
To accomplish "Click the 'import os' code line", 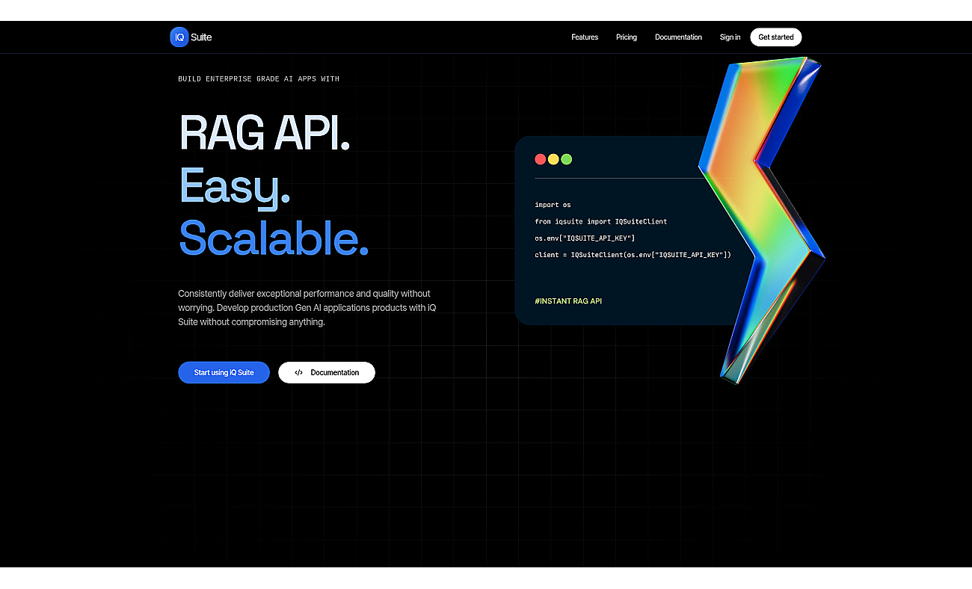I will point(553,205).
